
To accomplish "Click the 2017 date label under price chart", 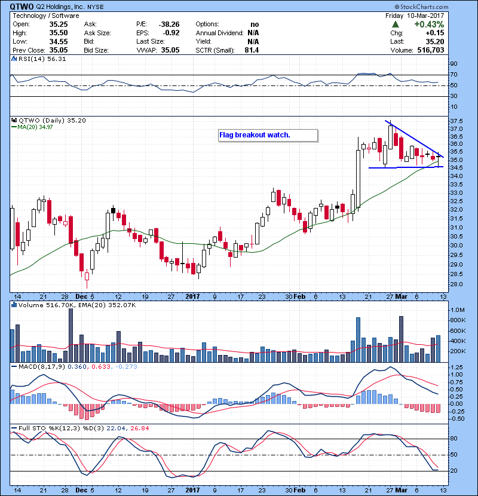I will [x=192, y=297].
